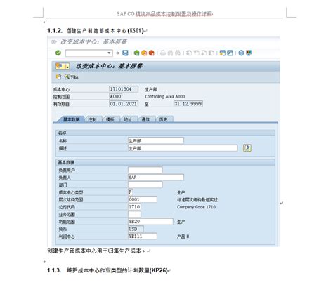333x299 pixels.
Task: Click the blue Help question mark icon
Action: click(241, 53)
